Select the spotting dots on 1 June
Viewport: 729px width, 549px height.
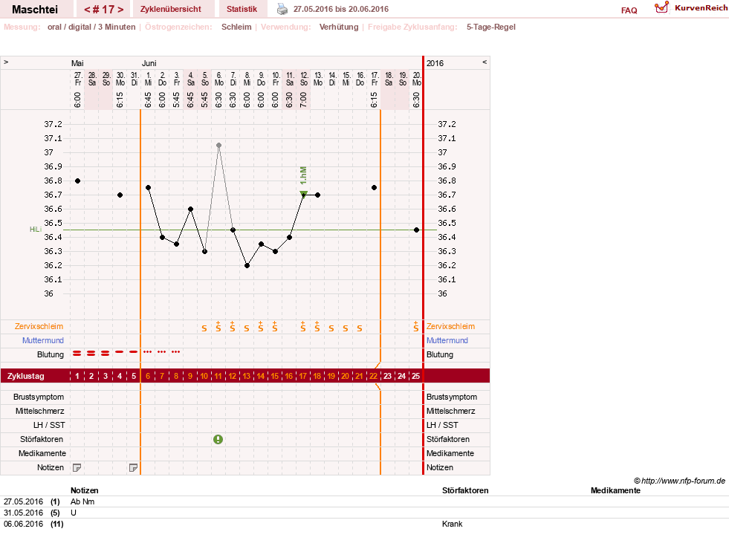pyautogui.click(x=148, y=352)
